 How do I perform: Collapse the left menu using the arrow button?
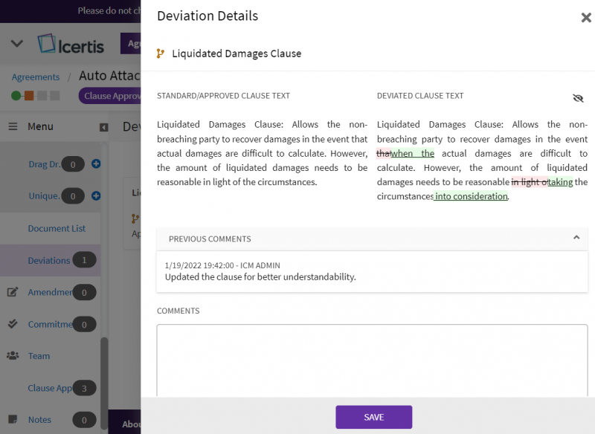point(104,126)
